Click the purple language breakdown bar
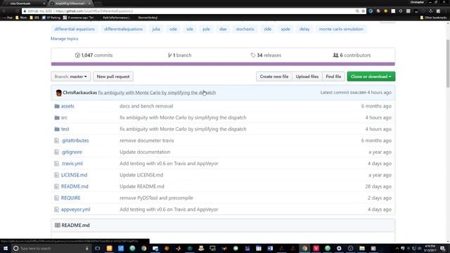The width and height of the screenshot is (450, 253). pos(223,64)
